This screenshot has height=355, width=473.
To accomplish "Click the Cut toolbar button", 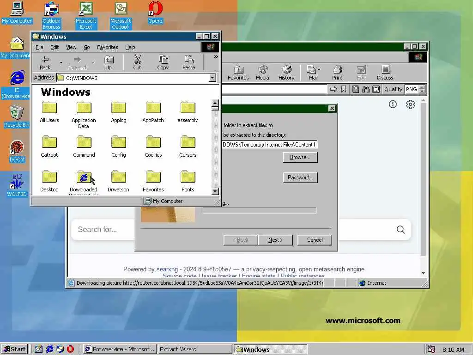I will (137, 63).
